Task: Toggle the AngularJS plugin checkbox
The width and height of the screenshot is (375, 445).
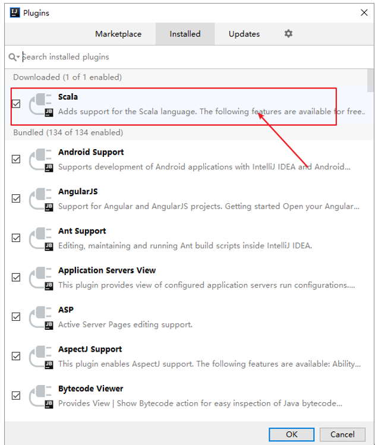Action: pyautogui.click(x=16, y=198)
